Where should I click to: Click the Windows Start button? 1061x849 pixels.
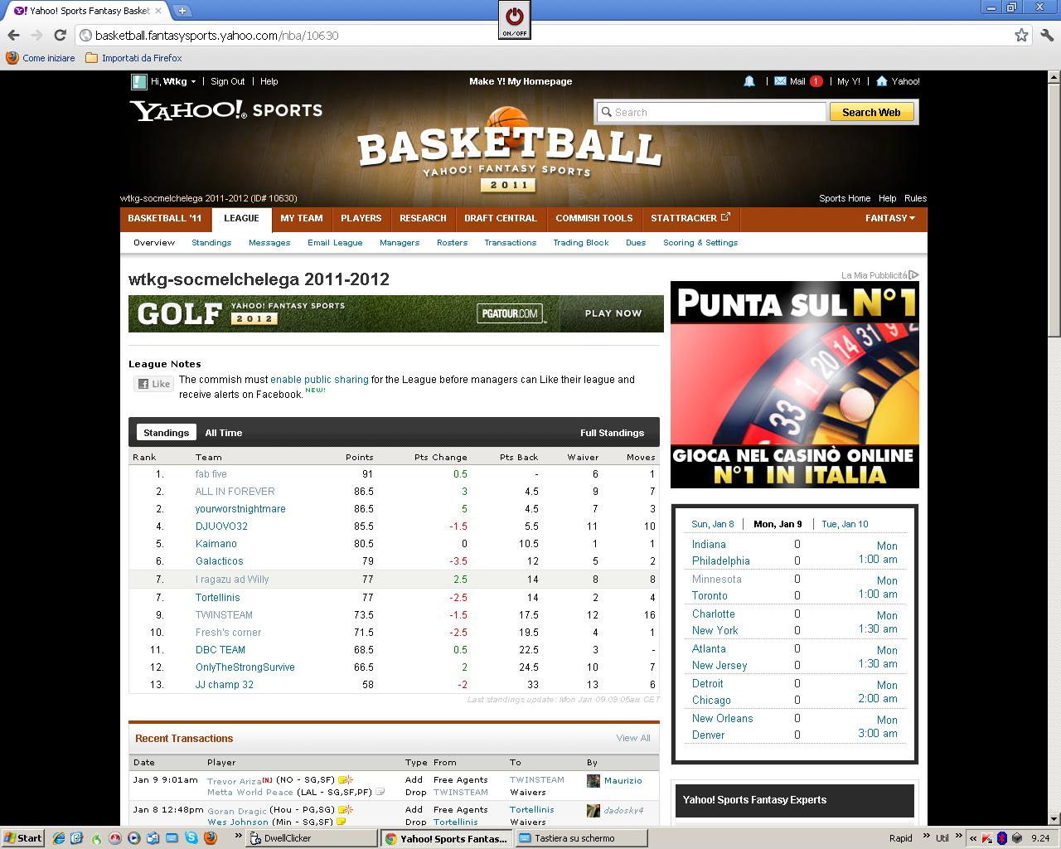[x=23, y=838]
